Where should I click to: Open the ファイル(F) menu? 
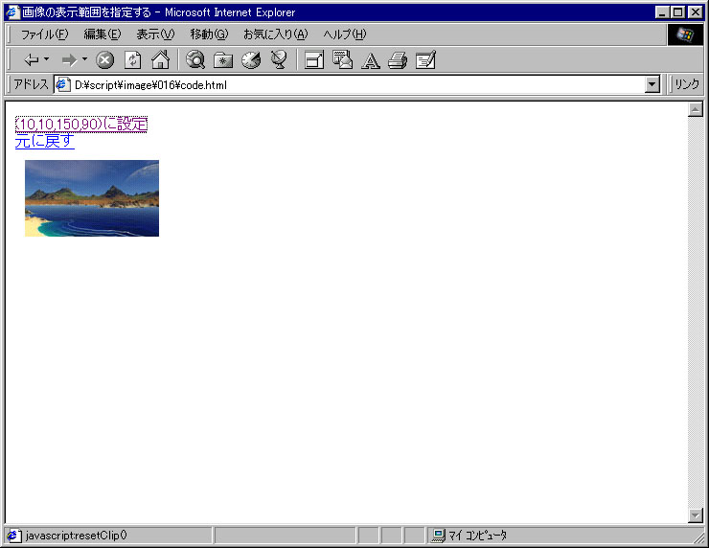coord(44,34)
